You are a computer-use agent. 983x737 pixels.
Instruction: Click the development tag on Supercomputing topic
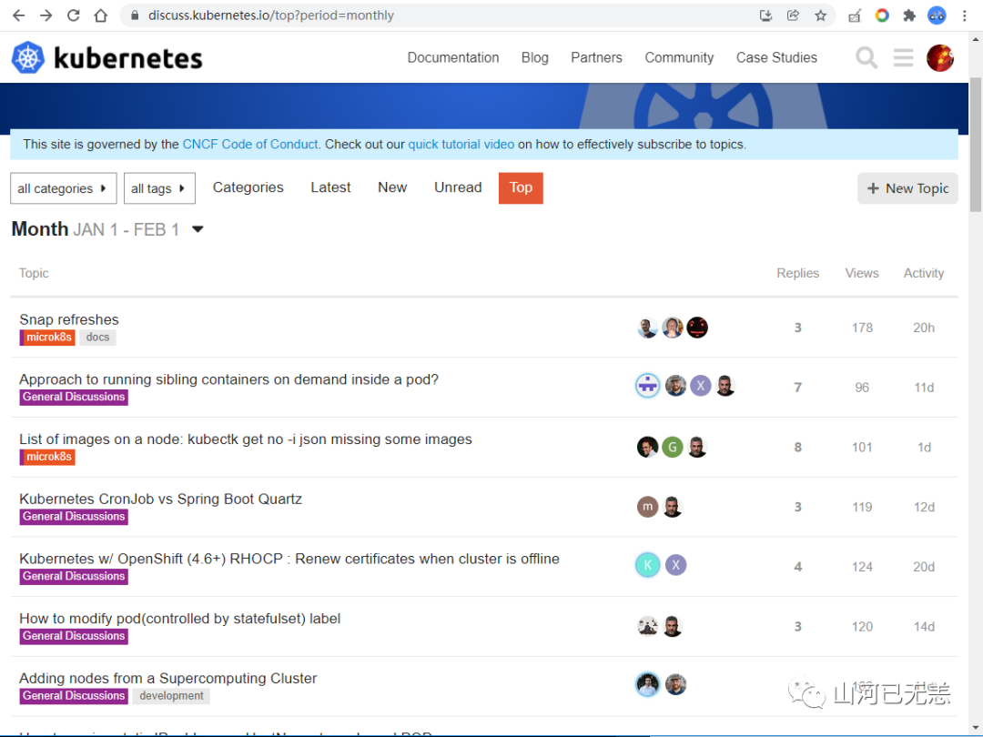pyautogui.click(x=171, y=696)
